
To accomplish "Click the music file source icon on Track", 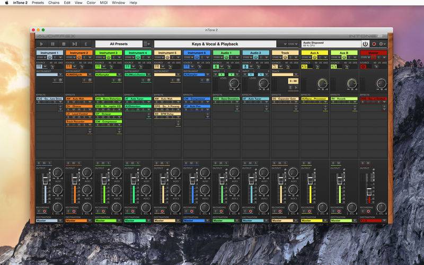I will pos(275,67).
